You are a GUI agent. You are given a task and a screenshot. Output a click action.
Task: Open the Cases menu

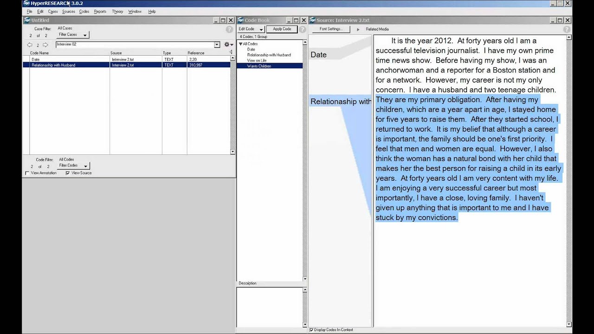click(x=53, y=12)
